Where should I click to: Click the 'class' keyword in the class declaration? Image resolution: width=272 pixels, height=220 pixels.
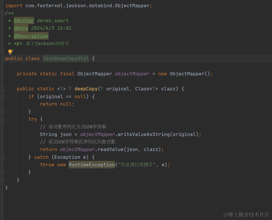tap(33, 59)
